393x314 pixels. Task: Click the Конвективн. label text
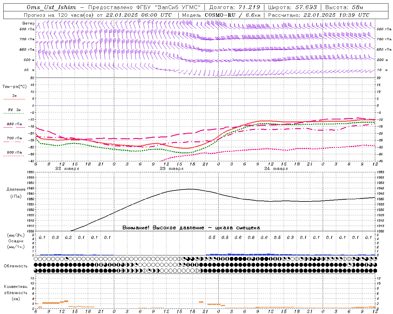[x=16, y=287]
